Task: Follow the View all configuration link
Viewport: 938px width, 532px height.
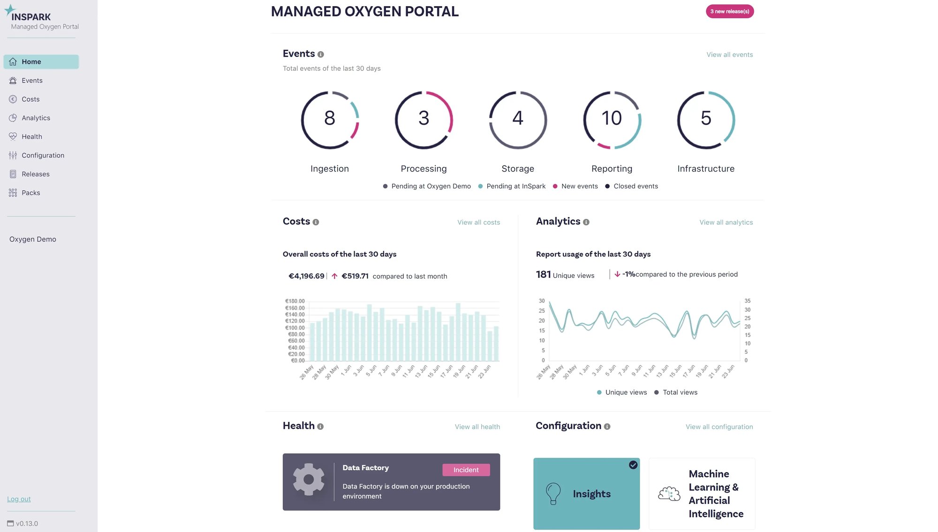Action: [x=719, y=427]
